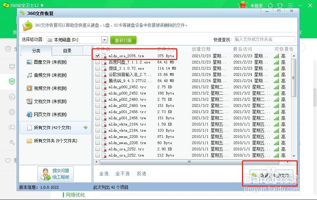Click the vertical scrollbar up arrow

point(294,56)
